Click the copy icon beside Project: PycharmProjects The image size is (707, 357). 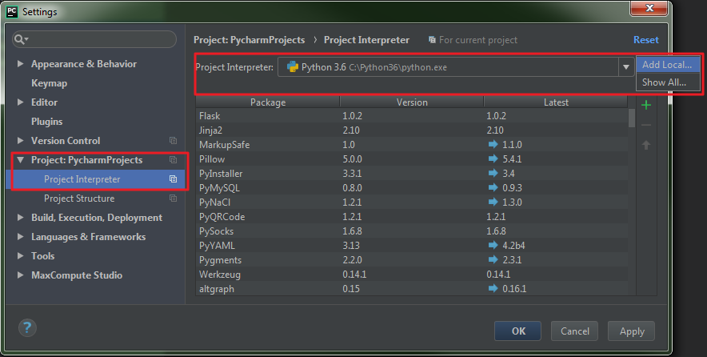click(x=173, y=160)
